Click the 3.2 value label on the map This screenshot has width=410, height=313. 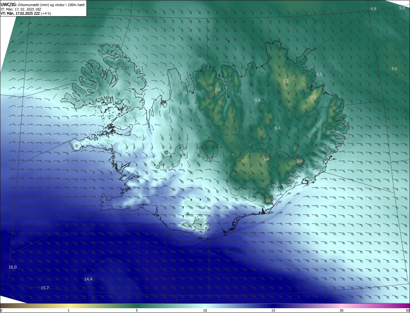(285, 81)
